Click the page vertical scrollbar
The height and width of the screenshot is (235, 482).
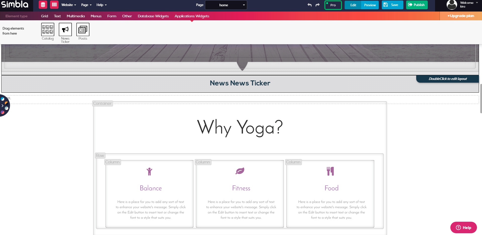click(x=481, y=99)
